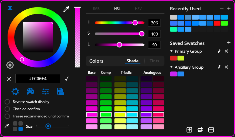Select the highlighted cyan Triadic swatch
This screenshot has width=235, height=137.
pos(132,115)
